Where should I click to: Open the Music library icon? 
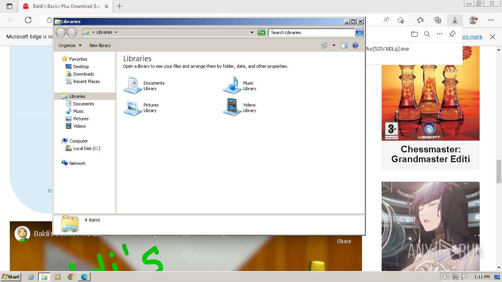[x=232, y=85]
